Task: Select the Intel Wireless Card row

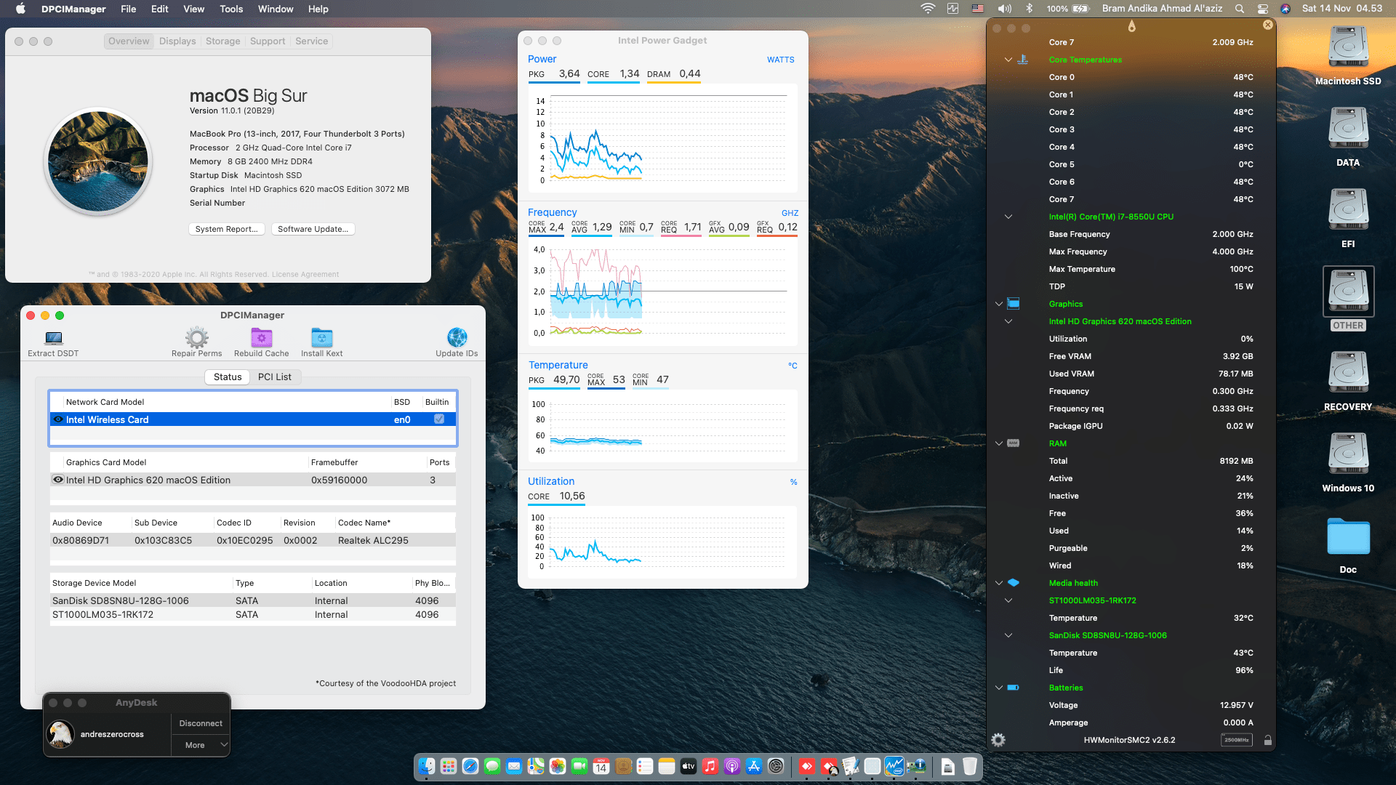Action: [253, 419]
